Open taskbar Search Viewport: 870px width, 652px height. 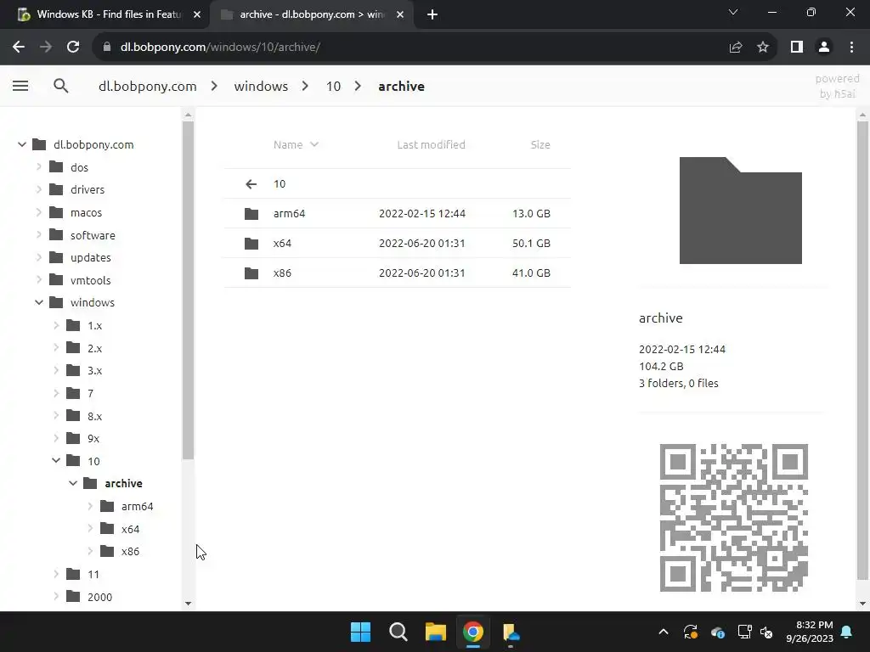click(x=398, y=632)
